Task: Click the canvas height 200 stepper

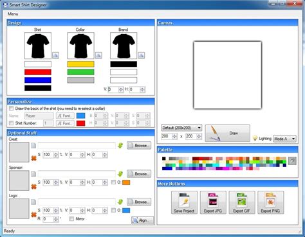Action: pos(199,136)
